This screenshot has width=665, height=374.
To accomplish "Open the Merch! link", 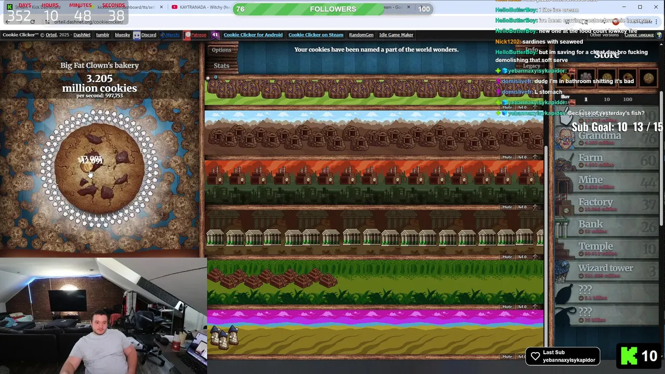I will 170,35.
